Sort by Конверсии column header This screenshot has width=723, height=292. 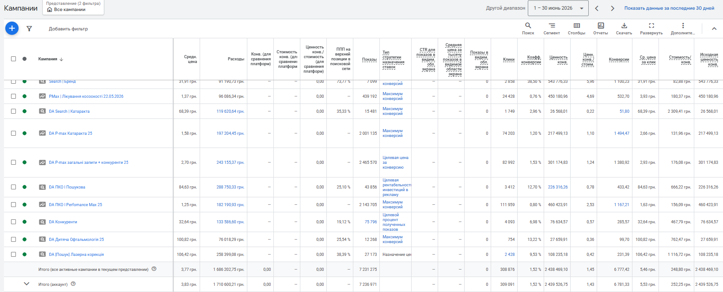[619, 59]
